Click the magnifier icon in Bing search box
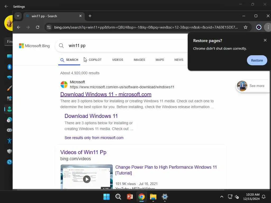The height and width of the screenshot is (203, 271). pos(61,46)
